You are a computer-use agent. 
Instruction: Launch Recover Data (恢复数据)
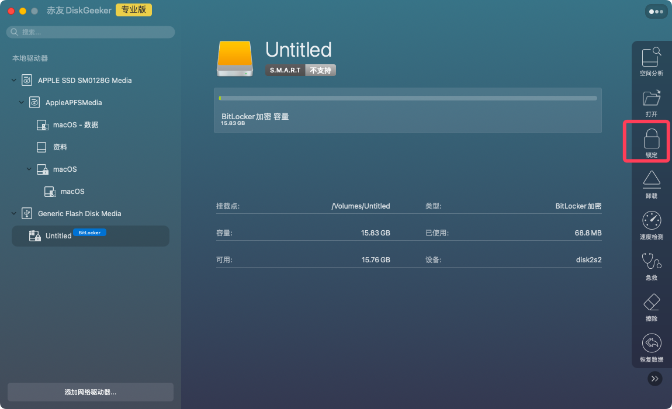point(651,348)
